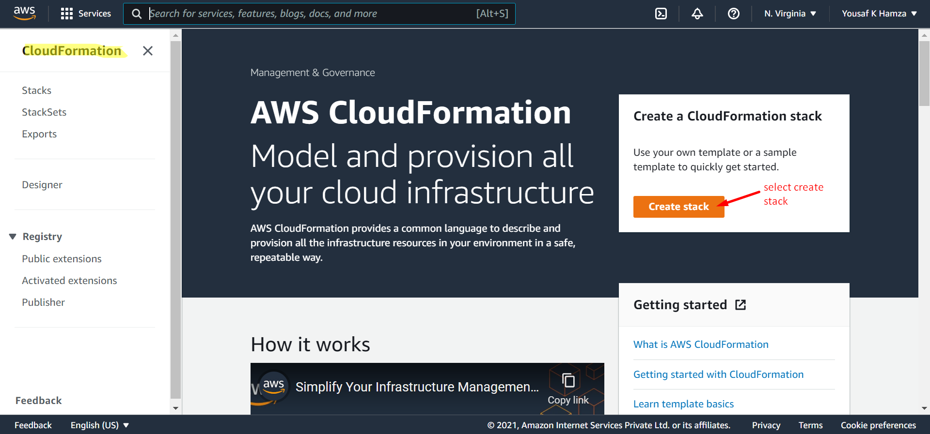Click the sidebar scrollbar down arrow
Viewport: 930px width, 434px height.
pos(175,408)
